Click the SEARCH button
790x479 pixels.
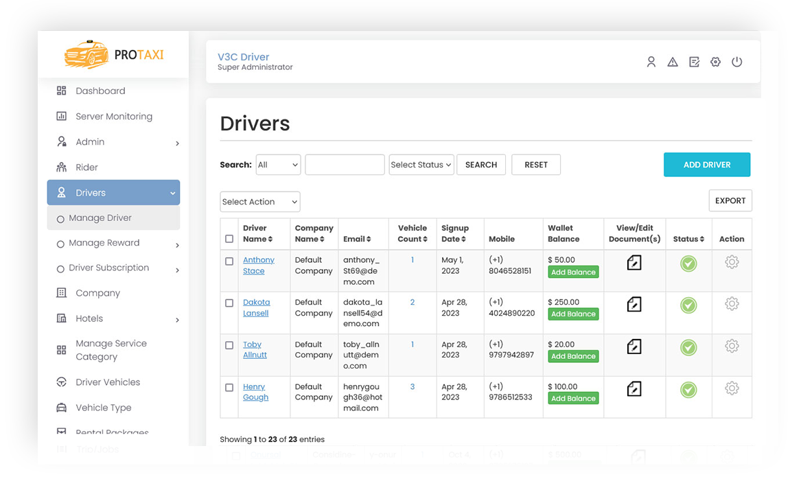pyautogui.click(x=481, y=165)
